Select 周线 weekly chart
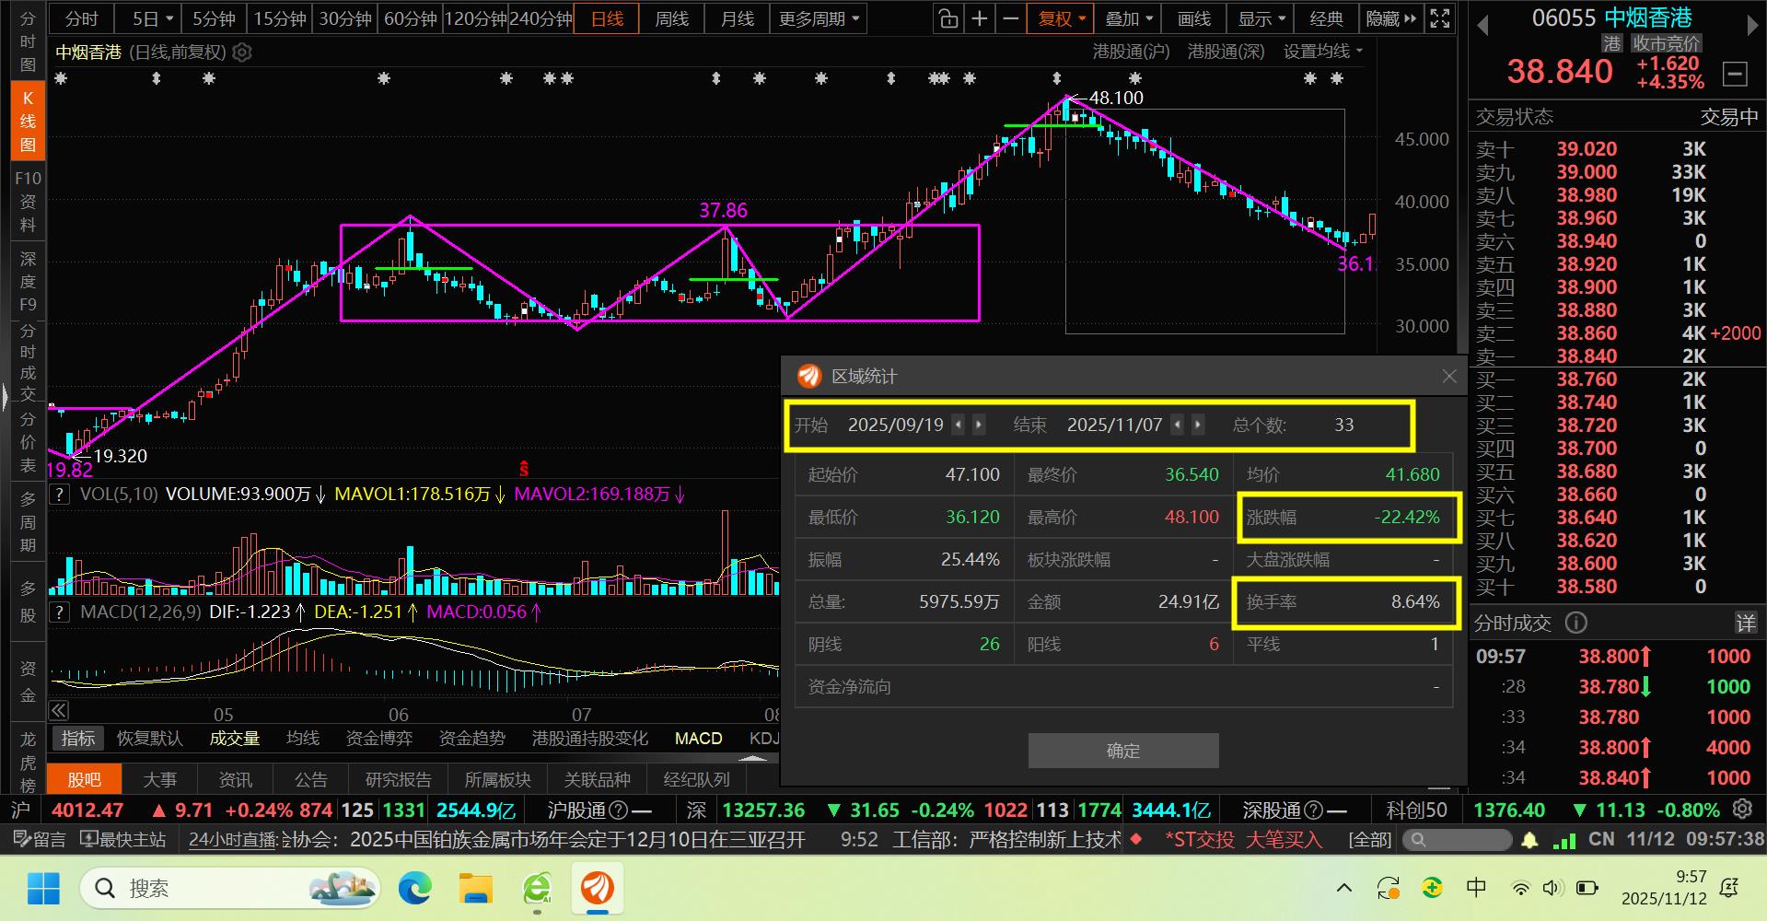Viewport: 1767px width, 921px height. pyautogui.click(x=672, y=18)
